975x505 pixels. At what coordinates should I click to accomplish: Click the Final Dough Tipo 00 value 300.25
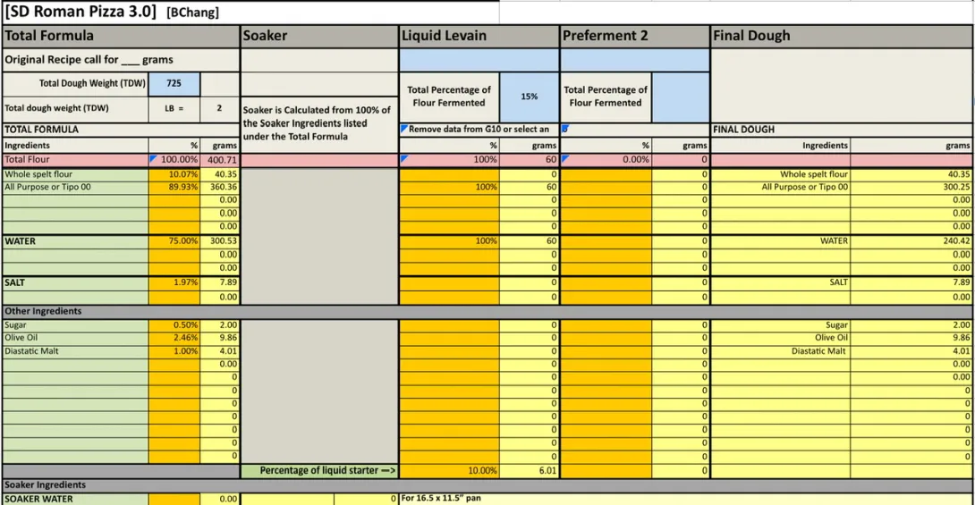coord(911,187)
